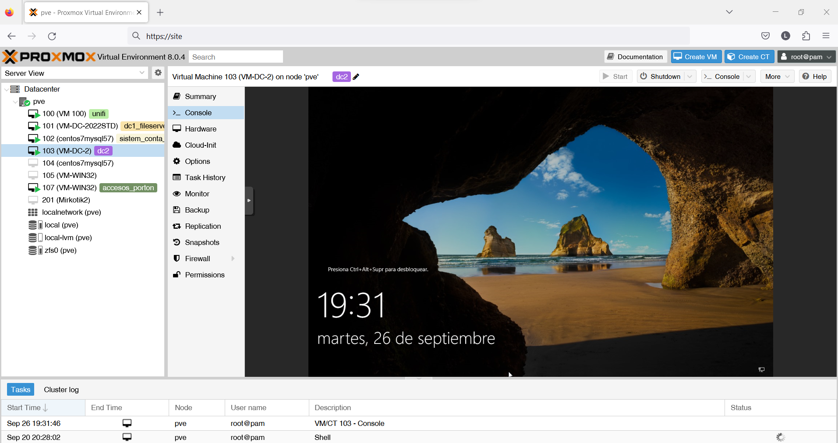
Task: Click the pve node icon
Action: point(25,101)
